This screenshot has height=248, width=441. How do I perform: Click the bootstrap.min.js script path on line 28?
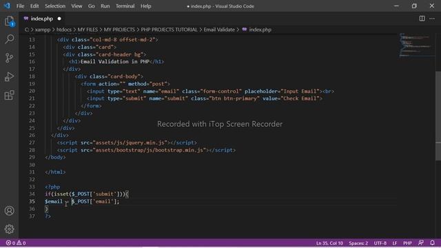(x=150, y=150)
